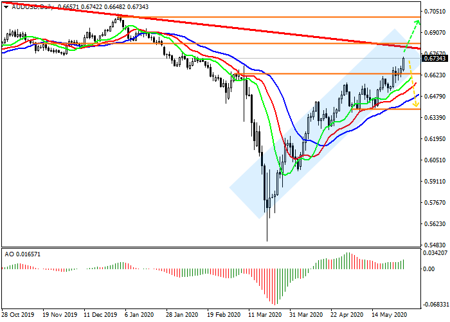The image size is (450, 322).
Task: Click the 0.70510 price axis label
Action: pos(436,12)
